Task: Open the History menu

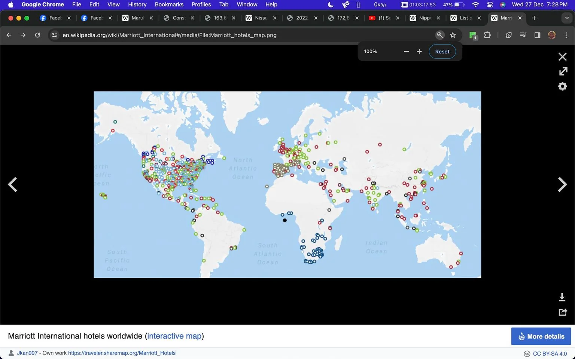Action: 137,4
